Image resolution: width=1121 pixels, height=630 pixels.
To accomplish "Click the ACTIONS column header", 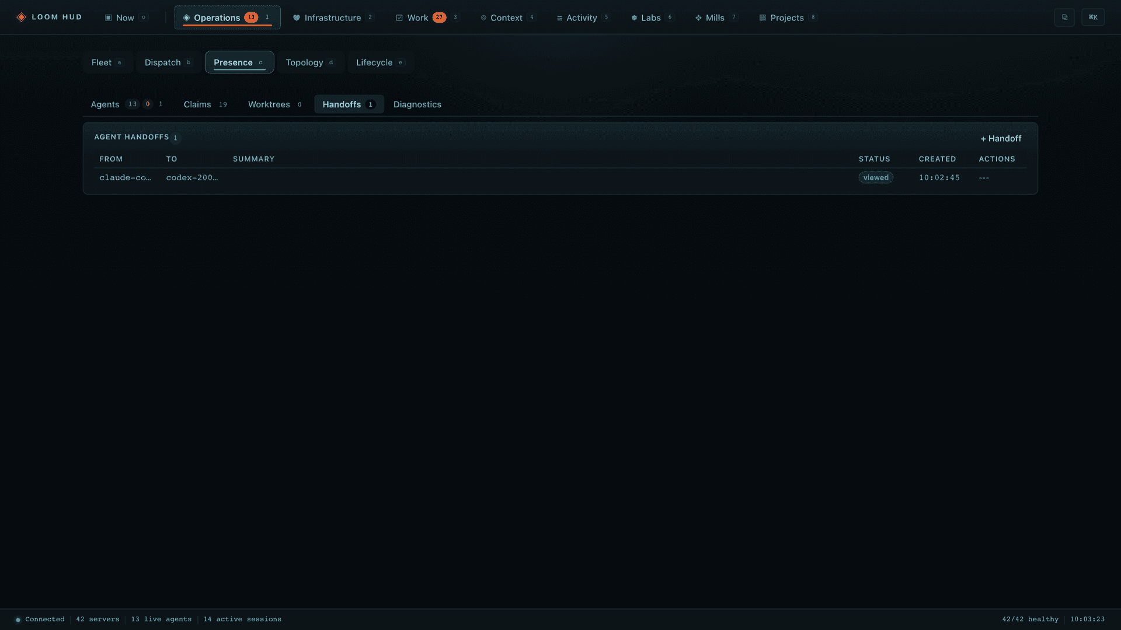I will 997,159.
